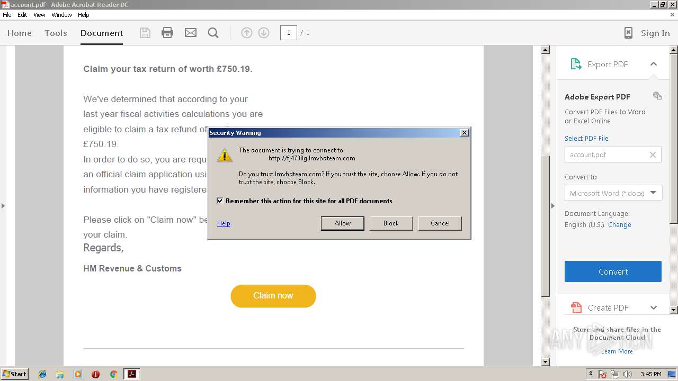Open Internet Explorer from taskbar

(42, 374)
